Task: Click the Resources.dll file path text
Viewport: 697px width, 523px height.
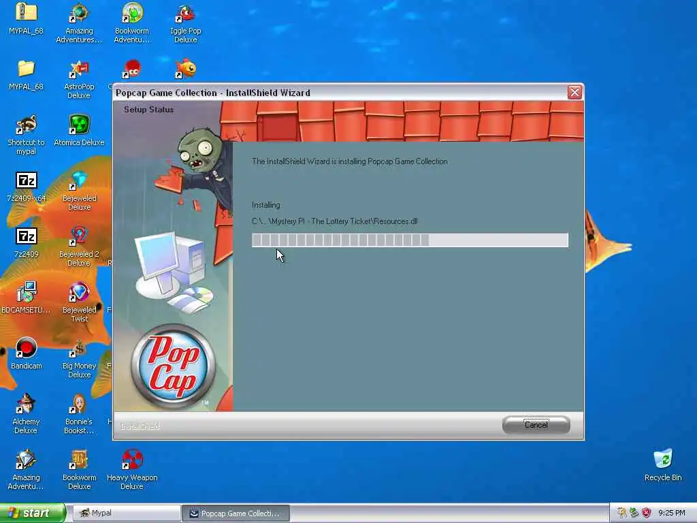Action: click(x=335, y=221)
